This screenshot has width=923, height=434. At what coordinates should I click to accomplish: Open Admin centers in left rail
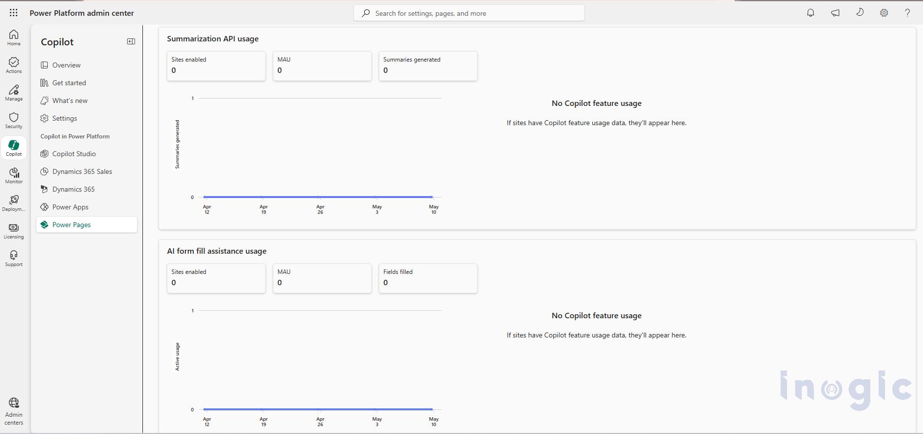tap(14, 411)
